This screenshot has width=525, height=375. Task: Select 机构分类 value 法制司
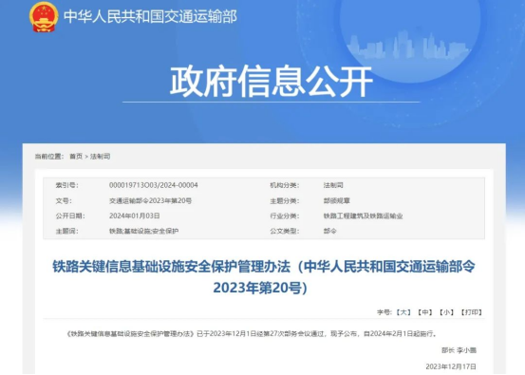[x=333, y=185]
